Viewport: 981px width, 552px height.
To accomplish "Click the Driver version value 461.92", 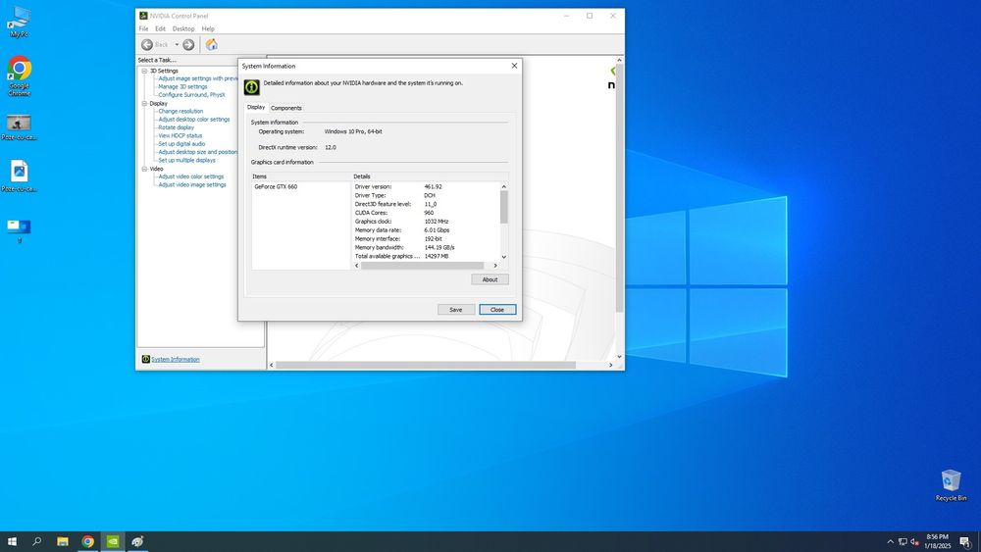I will (x=433, y=187).
